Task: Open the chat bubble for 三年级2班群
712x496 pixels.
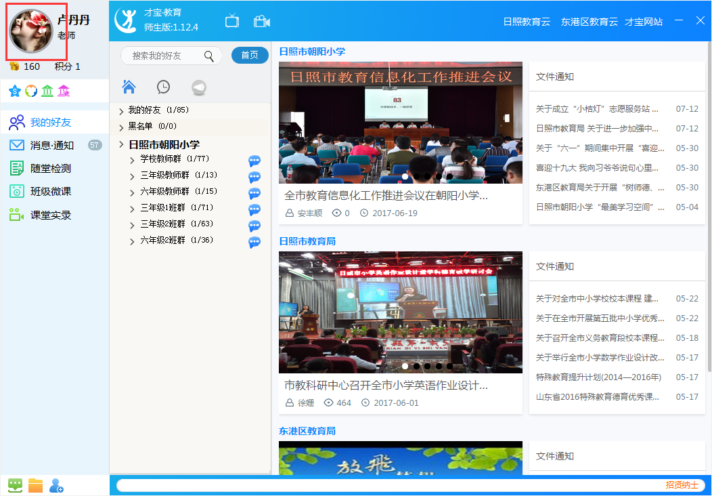Action: click(x=254, y=226)
